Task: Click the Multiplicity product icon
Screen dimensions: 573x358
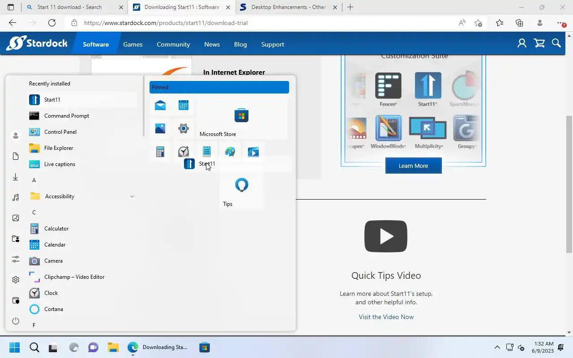Action: pyautogui.click(x=428, y=128)
